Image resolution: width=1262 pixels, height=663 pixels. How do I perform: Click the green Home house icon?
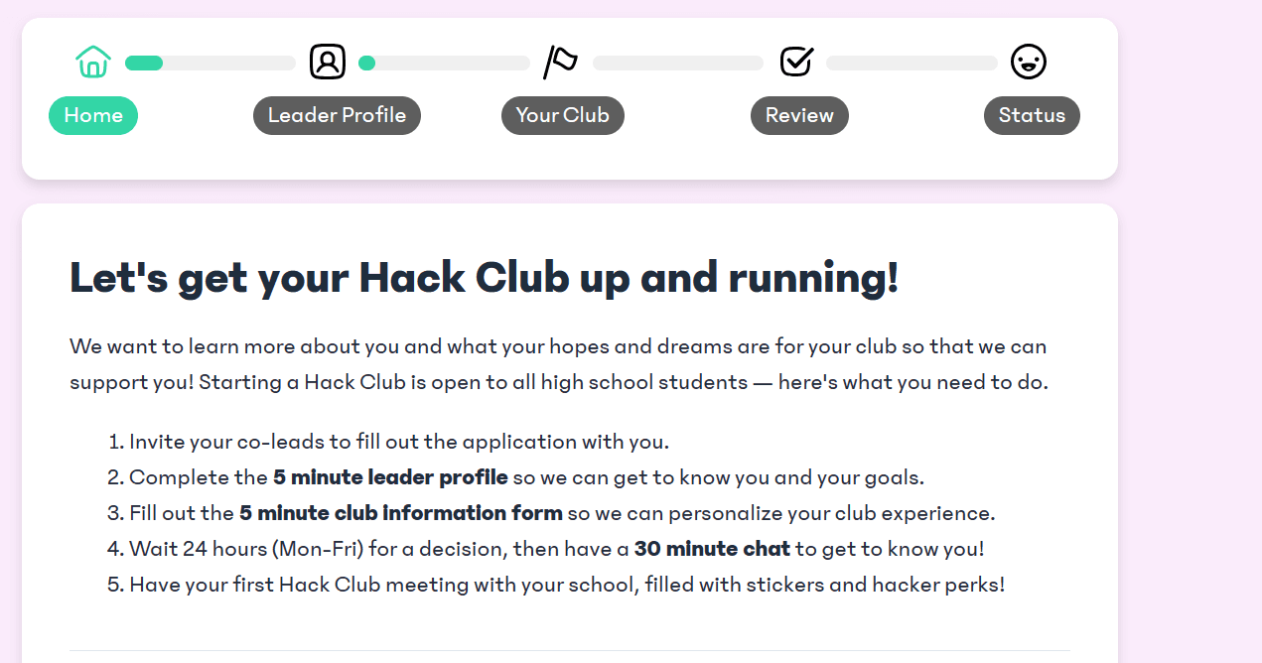point(92,62)
